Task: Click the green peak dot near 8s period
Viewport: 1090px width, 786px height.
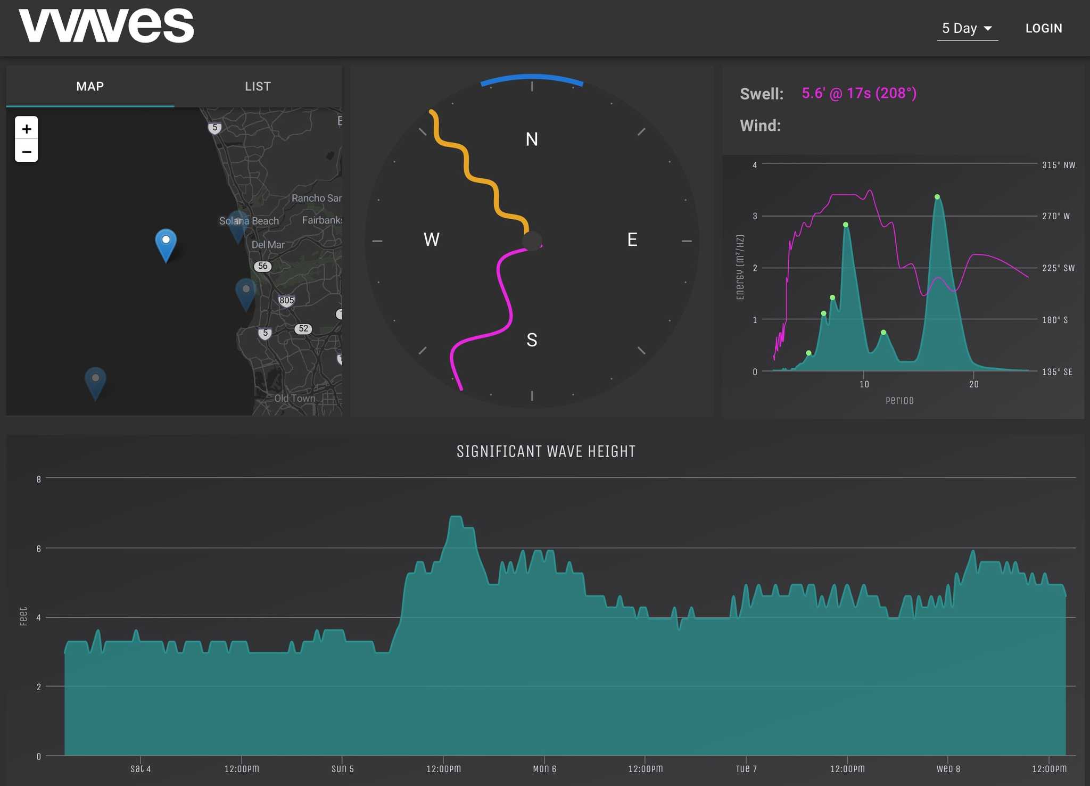Action: [846, 225]
